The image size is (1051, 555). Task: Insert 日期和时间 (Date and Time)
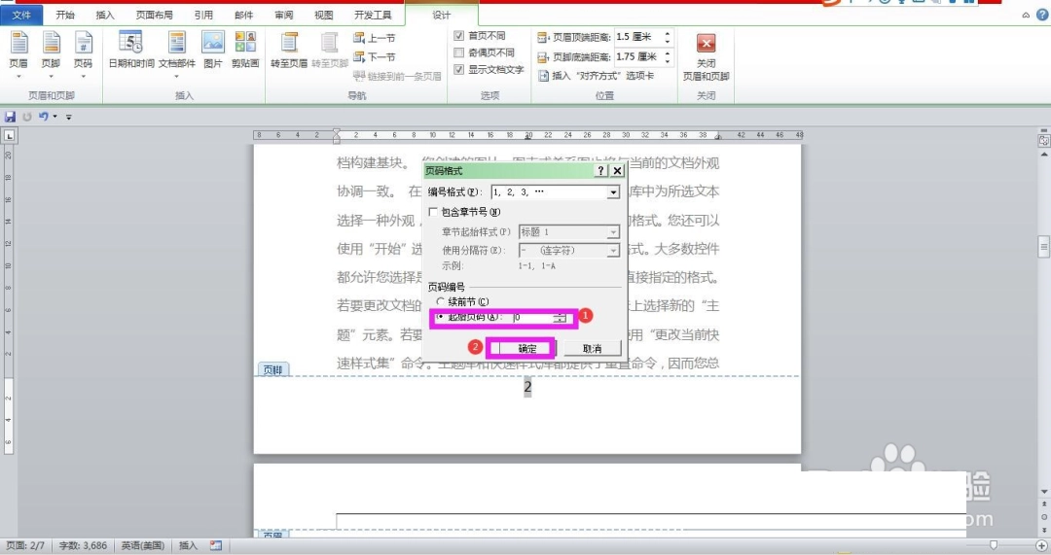(131, 50)
